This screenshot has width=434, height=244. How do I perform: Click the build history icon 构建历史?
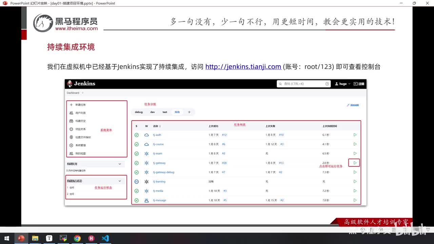[x=71, y=121]
